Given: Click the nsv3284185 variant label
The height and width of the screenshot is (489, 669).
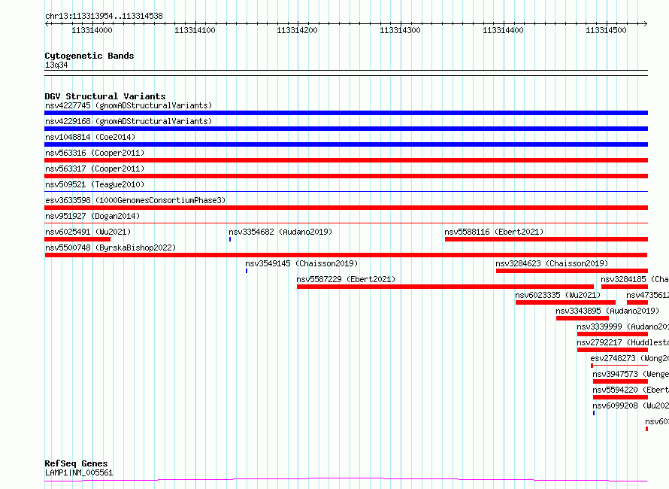Looking at the screenshot, I should click(634, 279).
